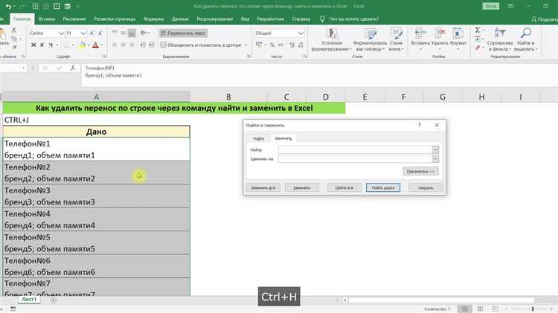The width and height of the screenshot is (558, 313).
Task: Click the red font color button
Action: coord(95,45)
